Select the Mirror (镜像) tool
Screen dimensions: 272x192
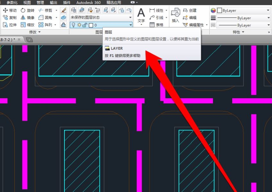[27, 18]
